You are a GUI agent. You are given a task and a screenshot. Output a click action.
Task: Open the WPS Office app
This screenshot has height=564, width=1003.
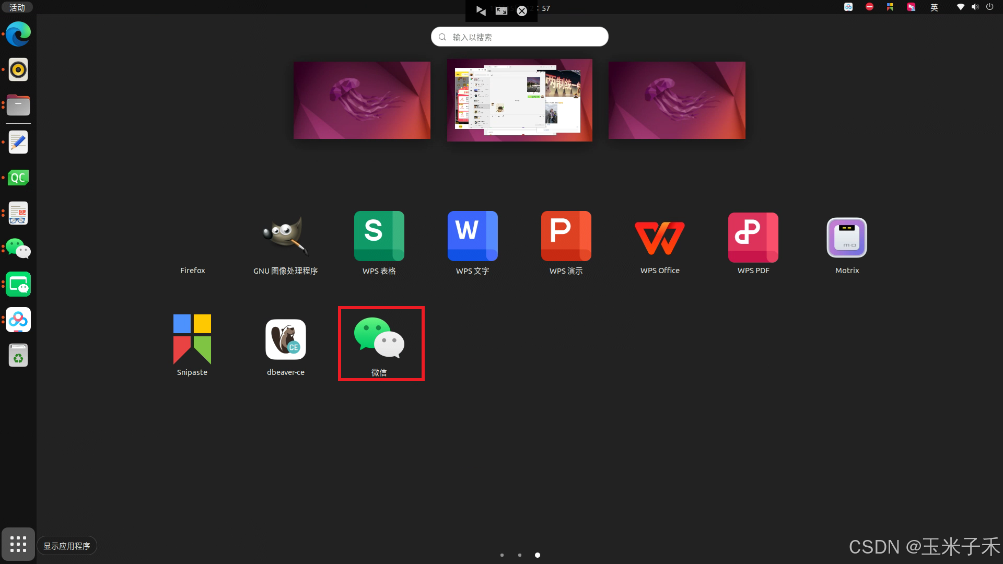pos(659,237)
